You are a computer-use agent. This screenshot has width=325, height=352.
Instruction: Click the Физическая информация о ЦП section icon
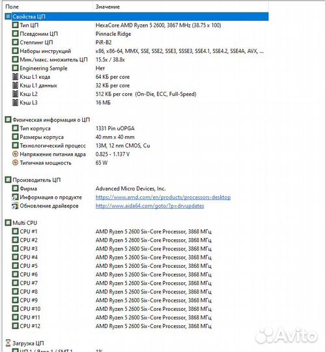8,120
